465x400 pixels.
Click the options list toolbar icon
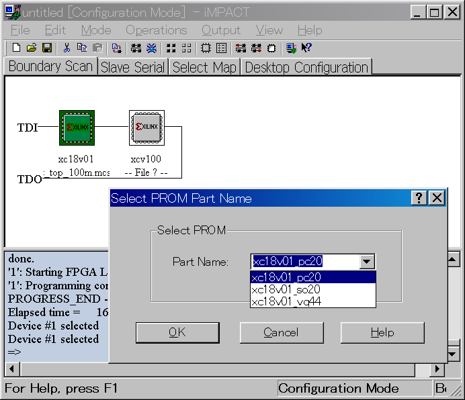[x=222, y=48]
